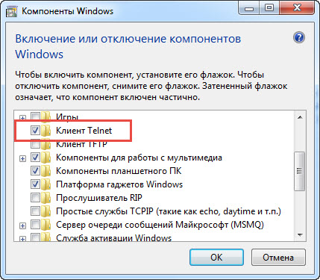This screenshot has width=320, height=280.
Task: Select the Компоненты планшетного ПК folder icon
Action: pyautogui.click(x=46, y=171)
